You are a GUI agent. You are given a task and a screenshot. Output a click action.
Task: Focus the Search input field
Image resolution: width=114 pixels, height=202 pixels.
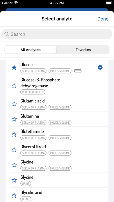[57, 34]
